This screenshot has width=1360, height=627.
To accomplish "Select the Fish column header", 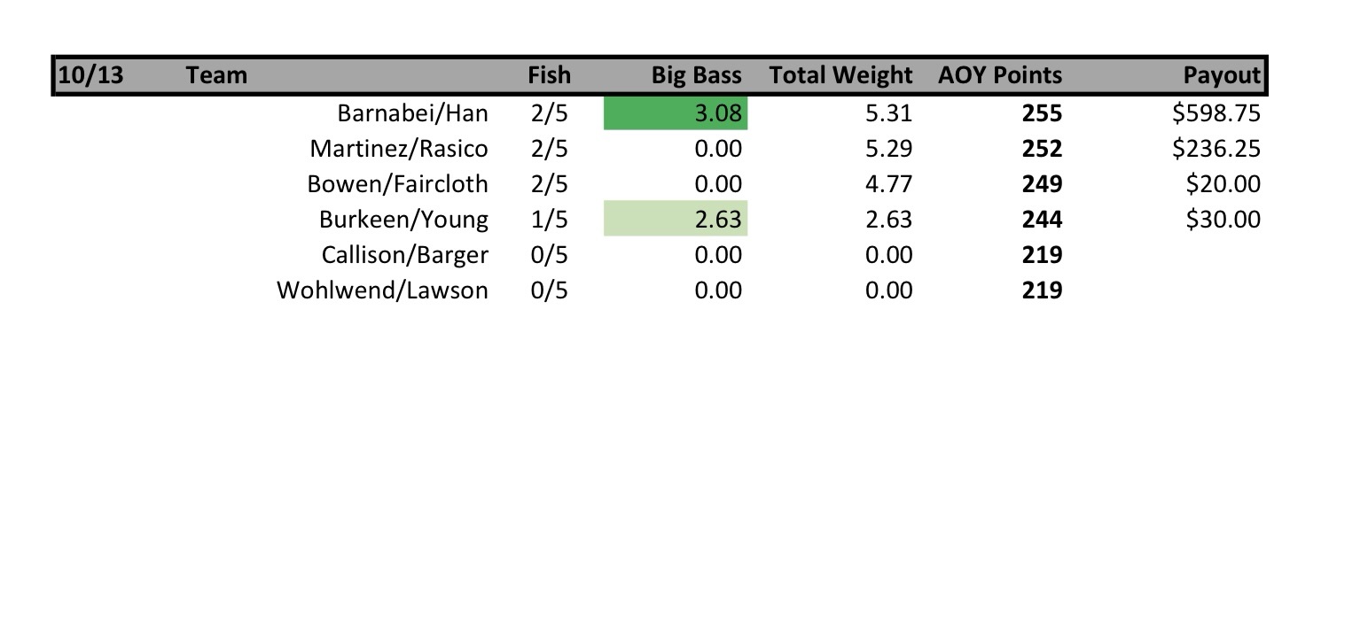I will tap(549, 75).
